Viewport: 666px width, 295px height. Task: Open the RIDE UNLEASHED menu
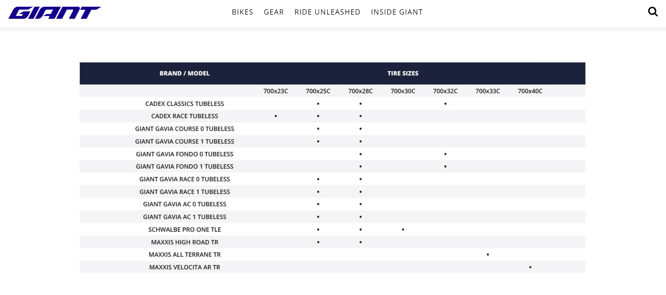pos(327,12)
